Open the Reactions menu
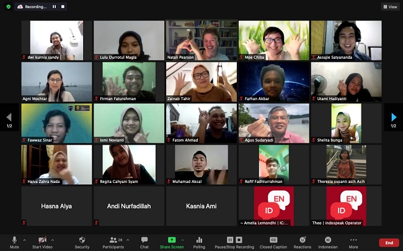403x251 pixels. tap(303, 241)
